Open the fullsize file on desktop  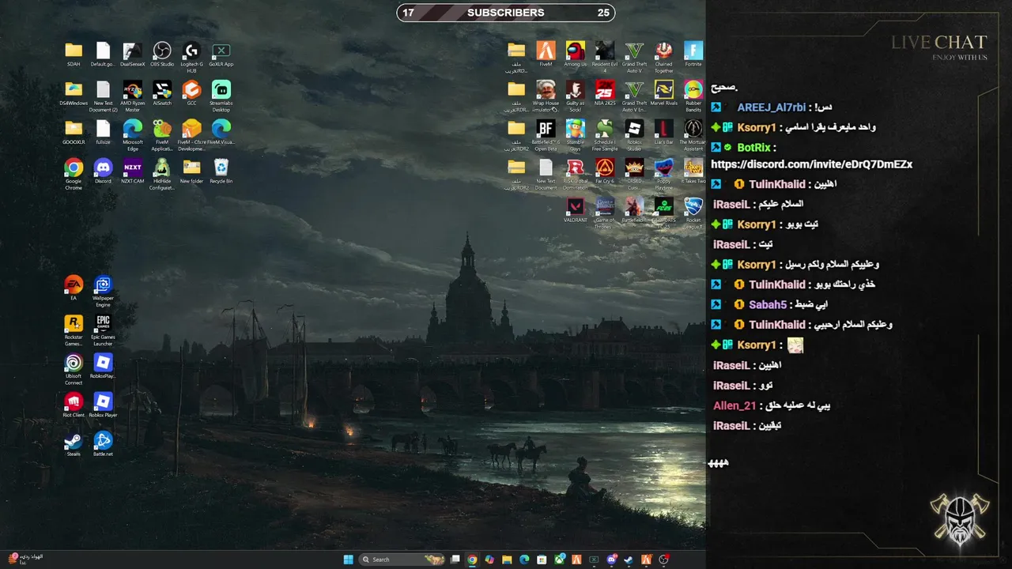click(103, 132)
